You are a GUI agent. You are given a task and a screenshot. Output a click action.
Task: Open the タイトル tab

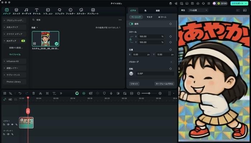pos(37,11)
